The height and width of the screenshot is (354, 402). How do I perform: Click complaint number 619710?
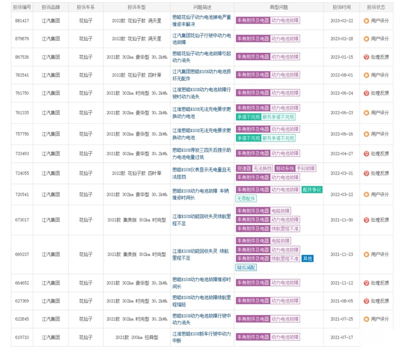[22, 337]
